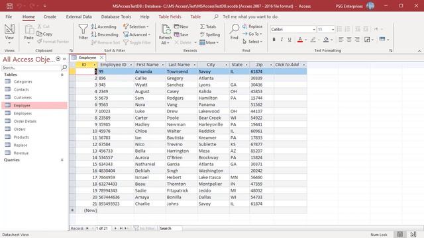This screenshot has height=238, width=424.
Task: Open the More records dropdown
Action: (x=209, y=42)
